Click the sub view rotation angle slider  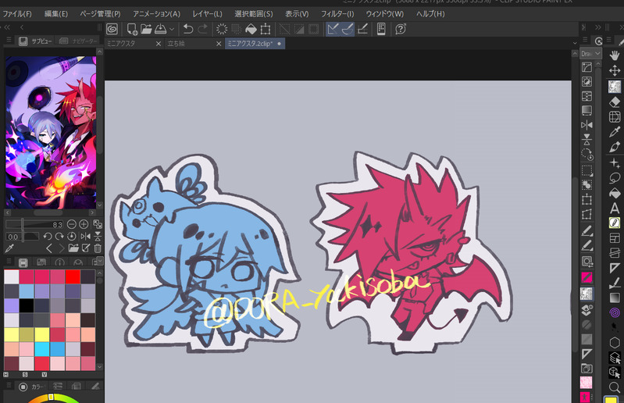(23, 237)
